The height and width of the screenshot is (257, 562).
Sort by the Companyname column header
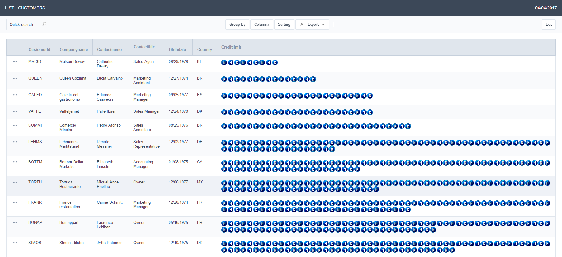pos(74,50)
